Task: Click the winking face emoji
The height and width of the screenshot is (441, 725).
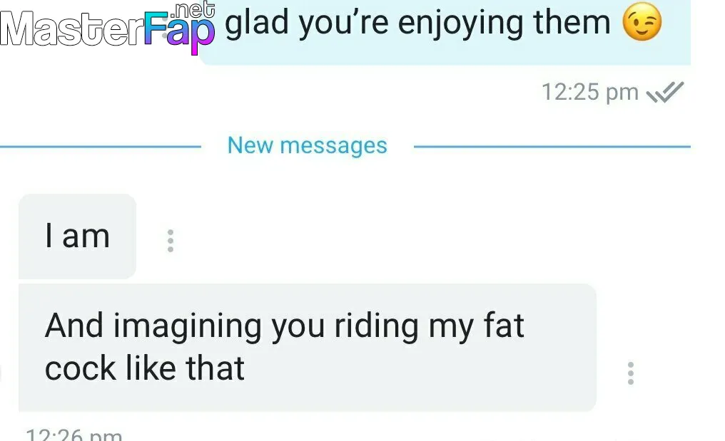Action: pyautogui.click(x=642, y=21)
